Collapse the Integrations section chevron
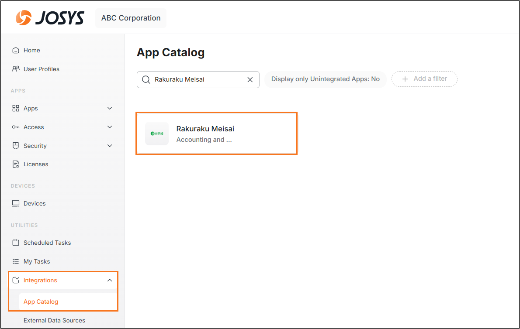Viewport: 520px width, 329px height. click(110, 280)
